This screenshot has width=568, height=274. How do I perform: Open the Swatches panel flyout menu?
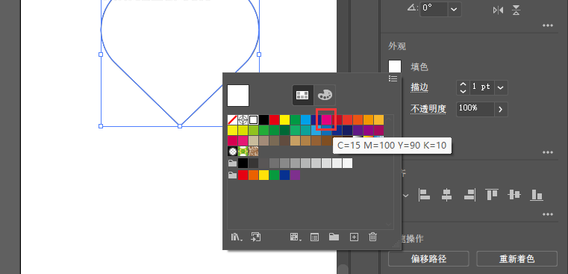pos(393,78)
